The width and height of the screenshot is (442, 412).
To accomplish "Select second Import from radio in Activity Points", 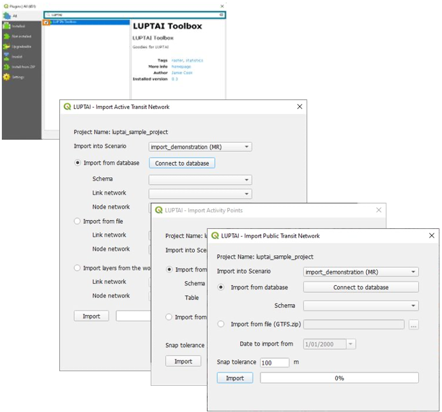I will point(169,317).
